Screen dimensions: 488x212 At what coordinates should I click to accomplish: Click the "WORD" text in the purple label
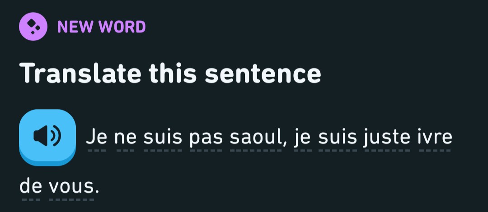pyautogui.click(x=123, y=27)
